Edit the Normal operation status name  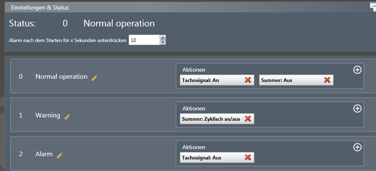pyautogui.click(x=95, y=77)
